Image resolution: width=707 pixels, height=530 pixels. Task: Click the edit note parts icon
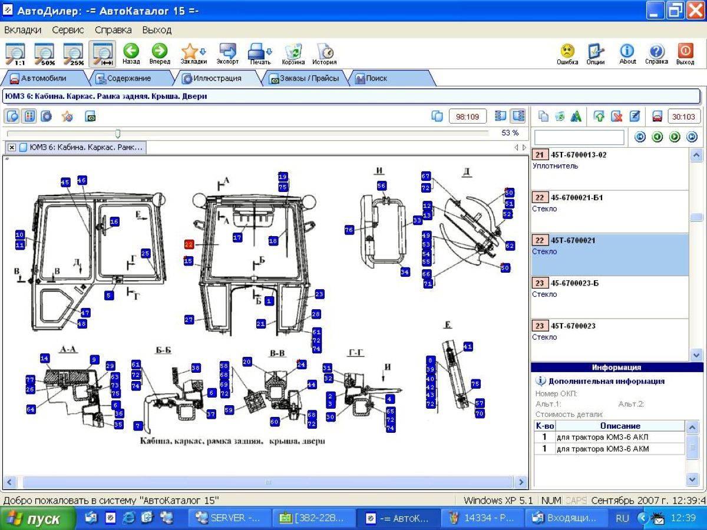click(x=635, y=116)
